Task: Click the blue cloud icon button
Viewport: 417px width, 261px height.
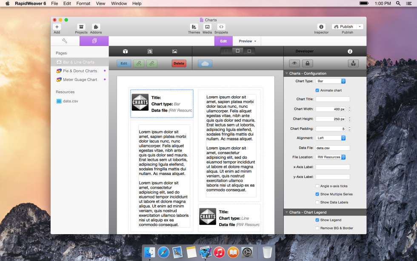Action: (x=205, y=63)
